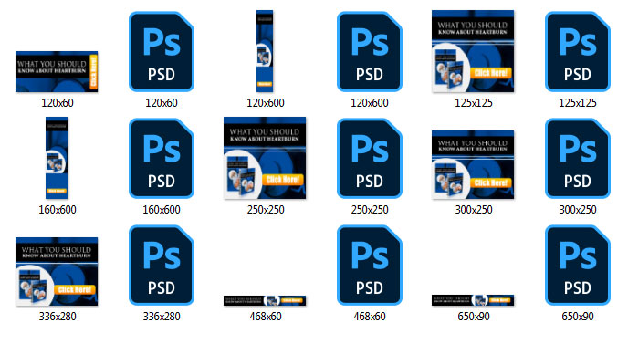Click the 120x60 filename under the banner image
This screenshot has width=628, height=344.
(58, 103)
